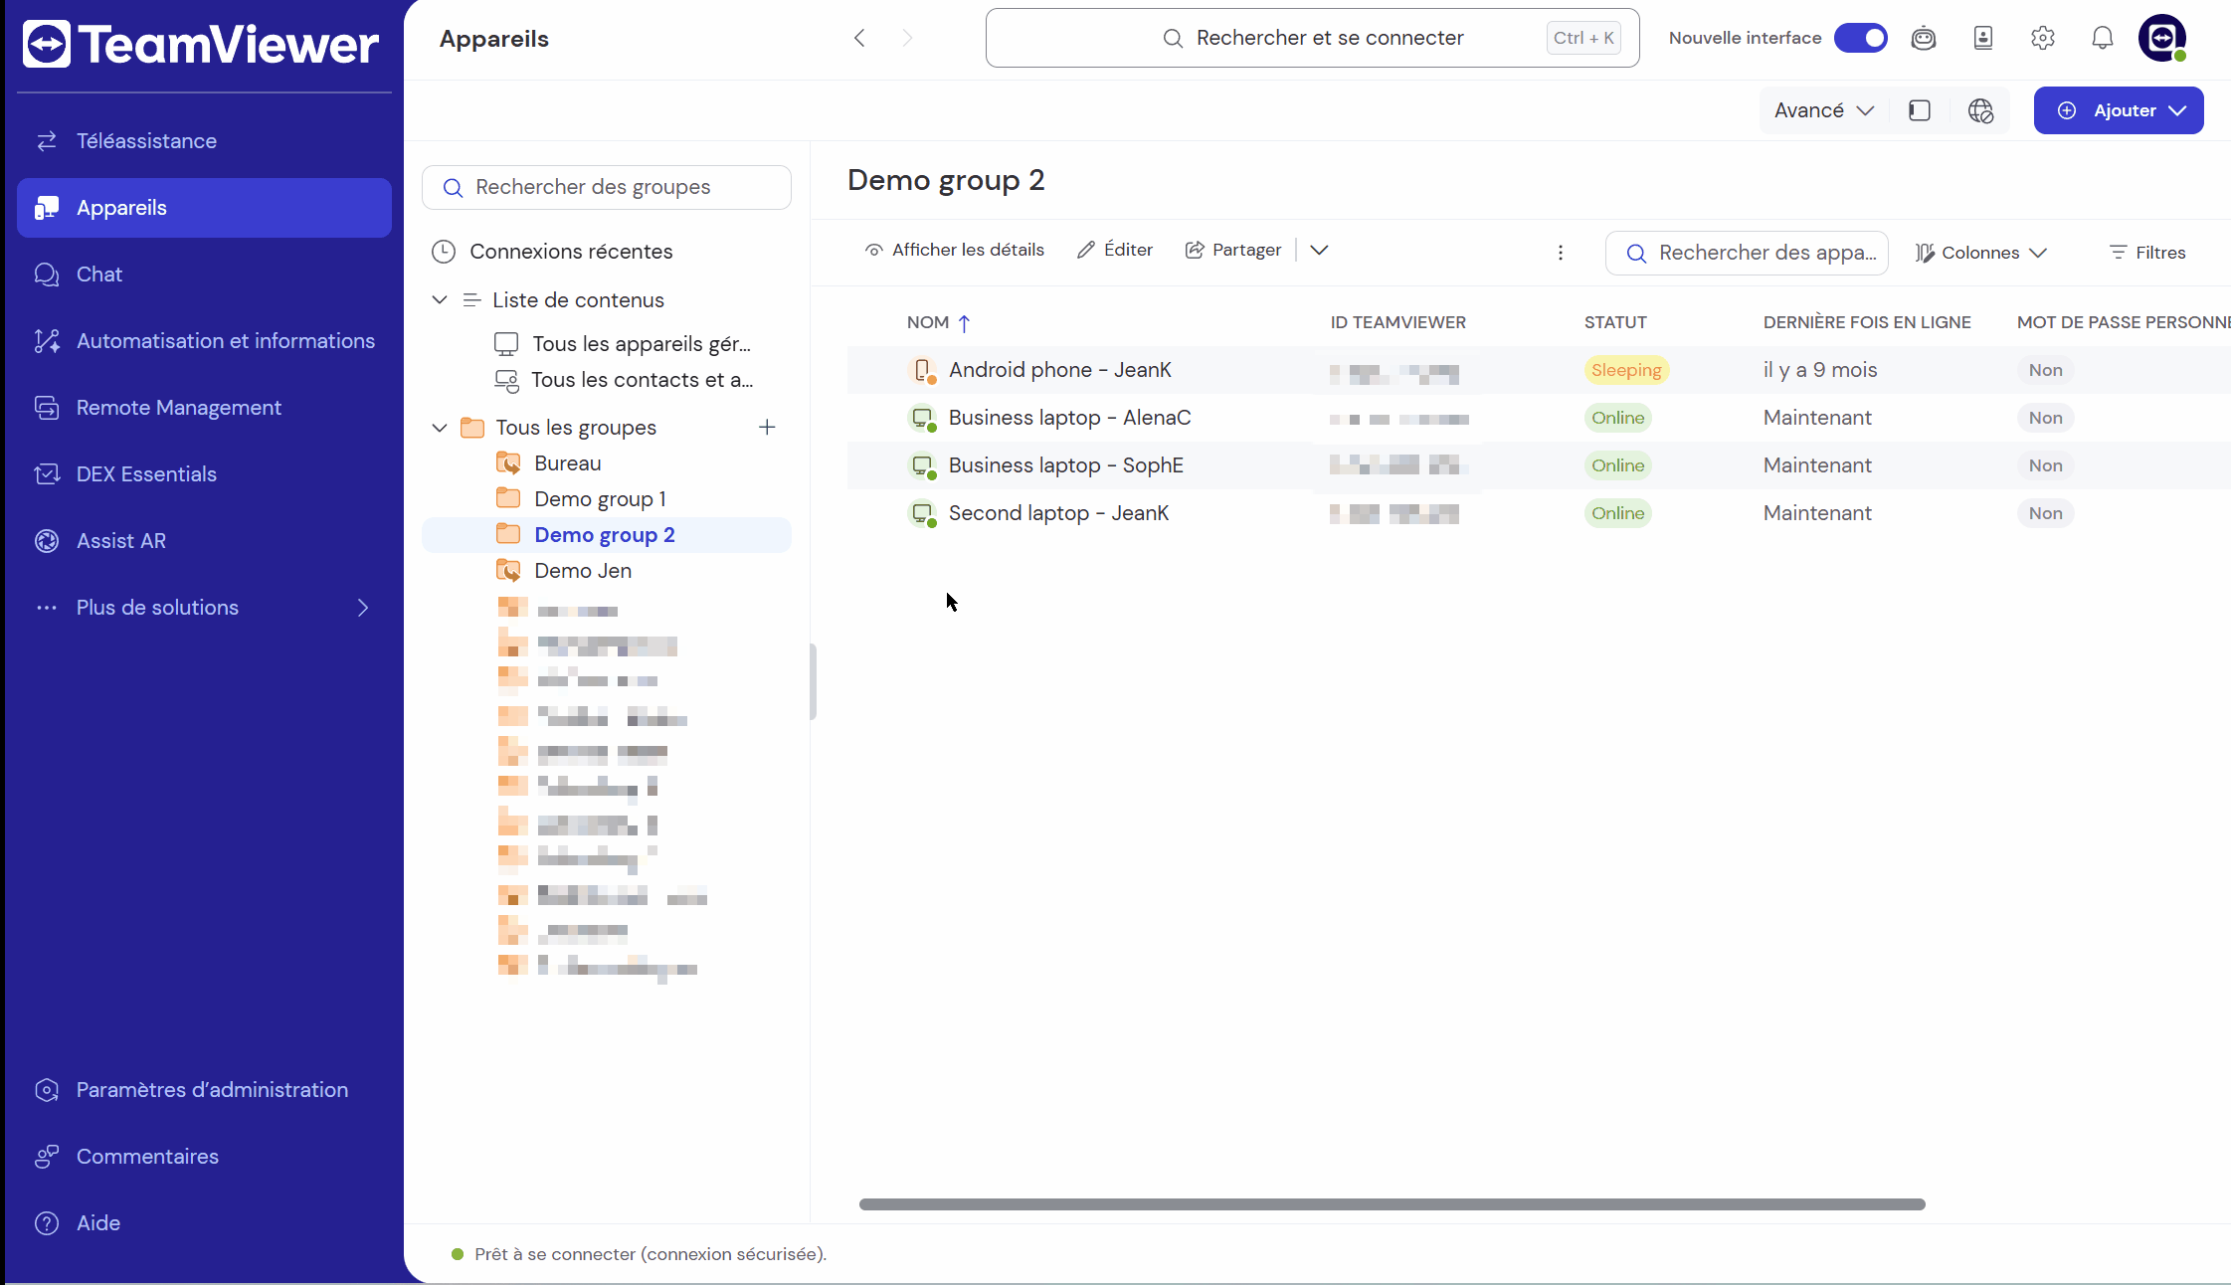Click the STATUT column header
The width and height of the screenshot is (2231, 1285).
(1615, 322)
